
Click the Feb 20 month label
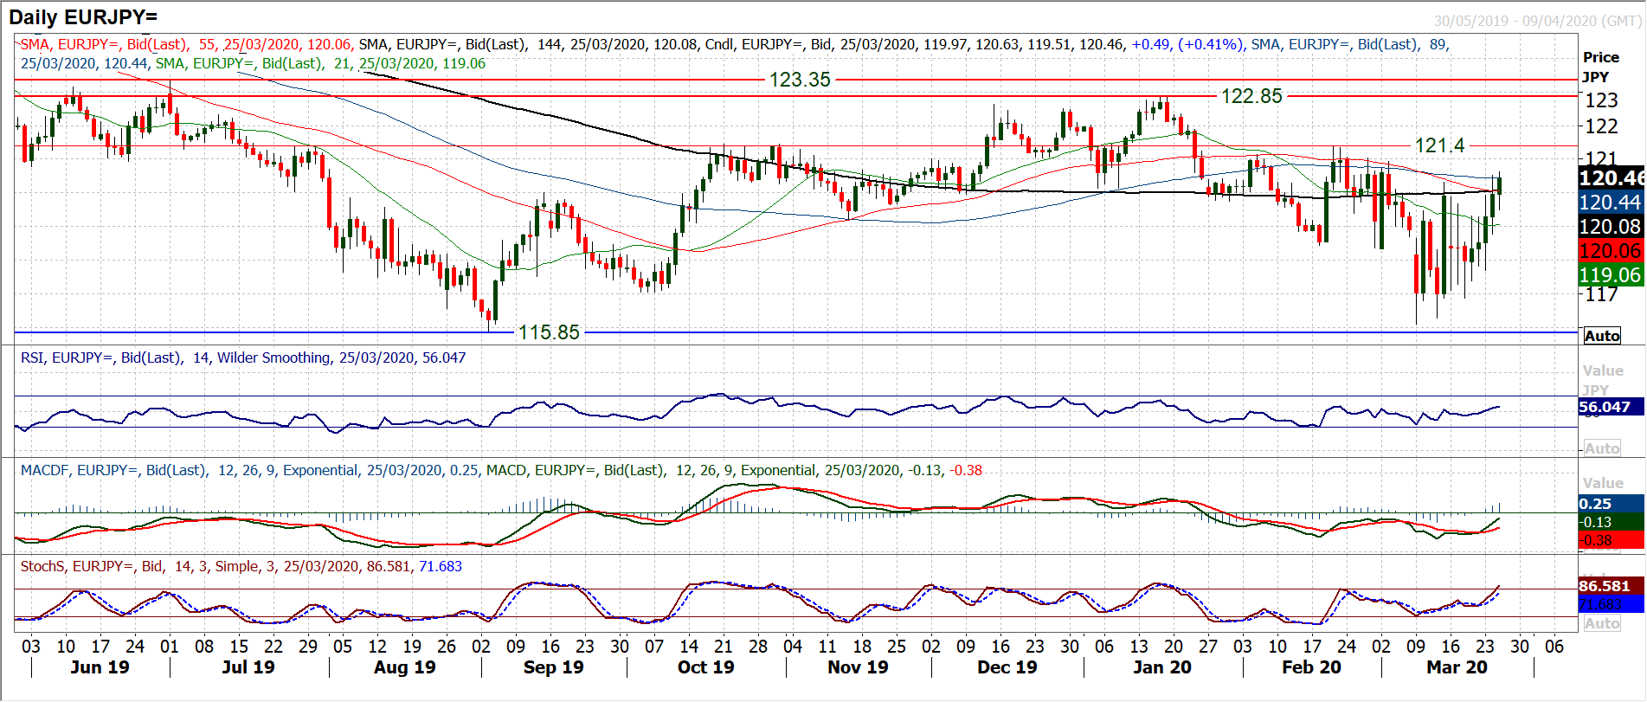(x=1311, y=667)
